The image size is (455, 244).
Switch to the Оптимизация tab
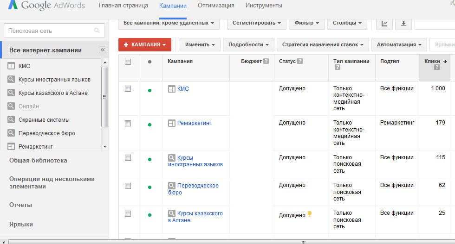pyautogui.click(x=216, y=6)
